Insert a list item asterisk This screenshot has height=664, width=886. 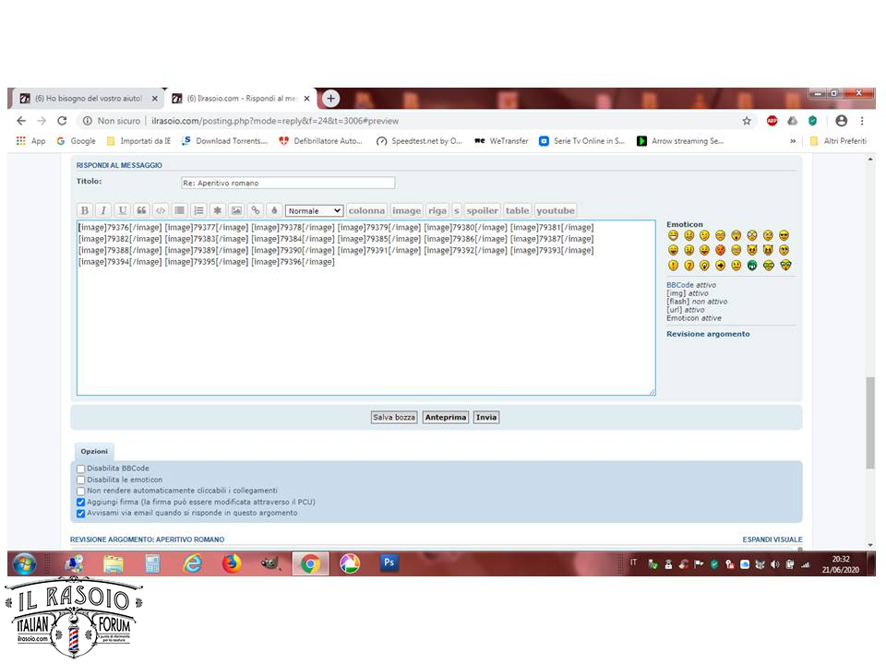(x=218, y=210)
